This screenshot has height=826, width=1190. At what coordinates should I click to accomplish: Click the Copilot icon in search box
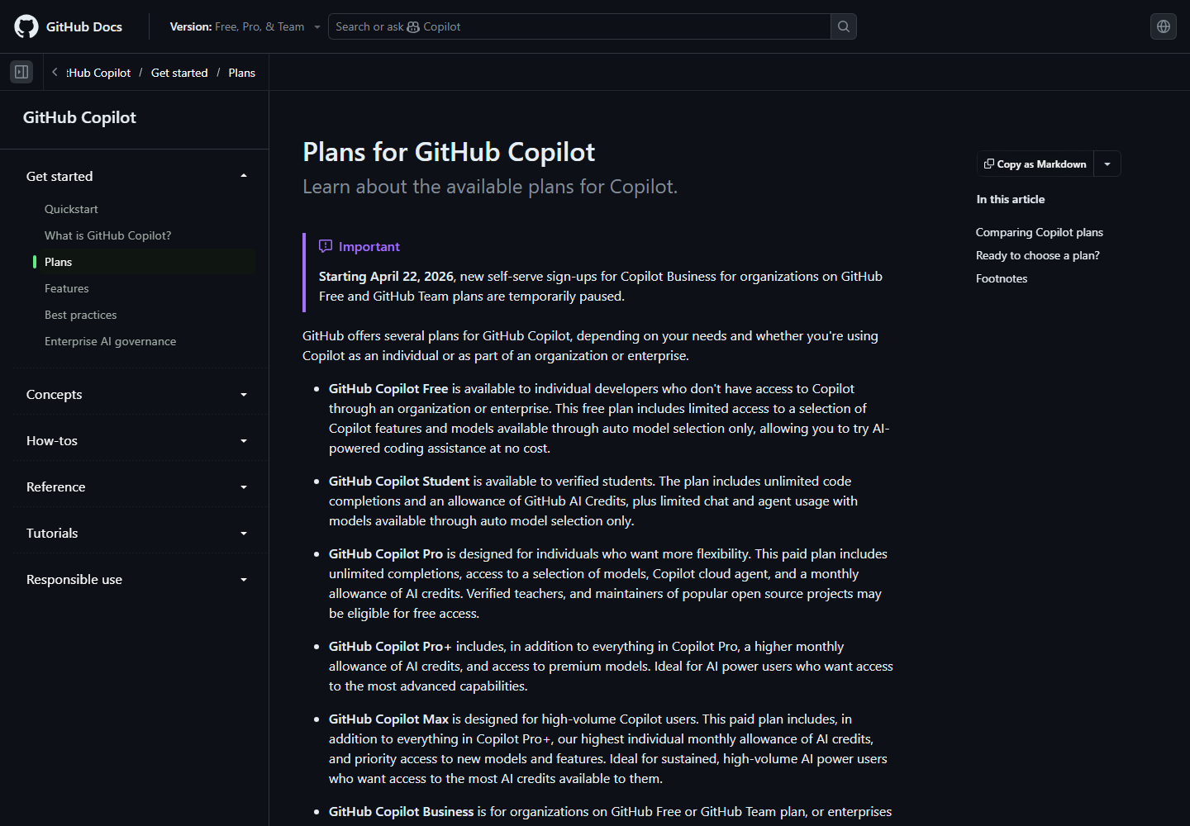(x=413, y=26)
